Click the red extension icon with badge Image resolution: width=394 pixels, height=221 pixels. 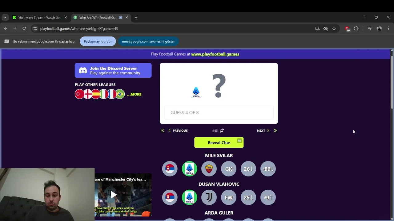click(347, 29)
